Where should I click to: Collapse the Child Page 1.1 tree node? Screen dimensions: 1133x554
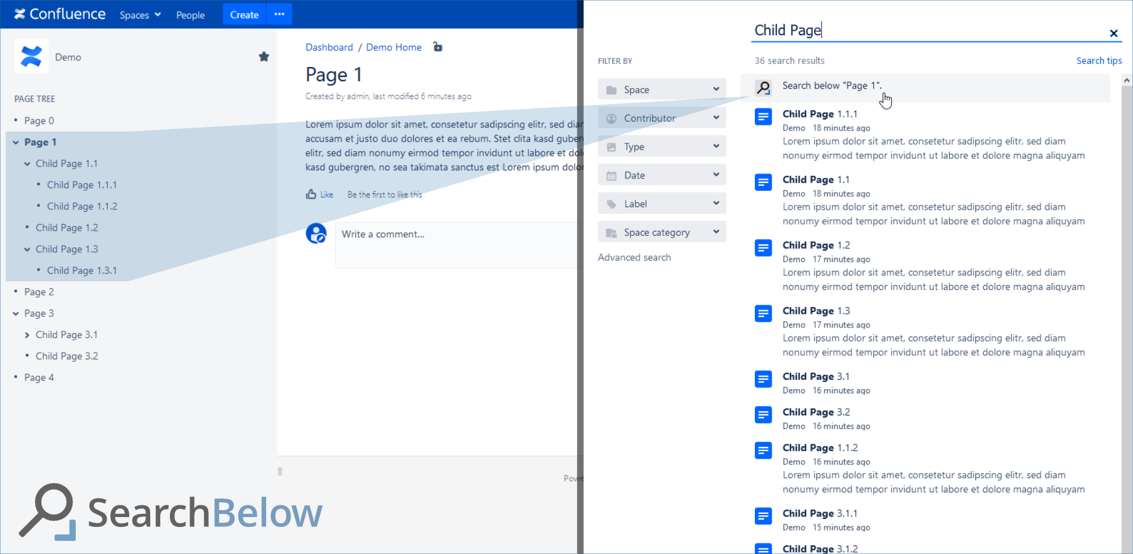[x=27, y=164]
